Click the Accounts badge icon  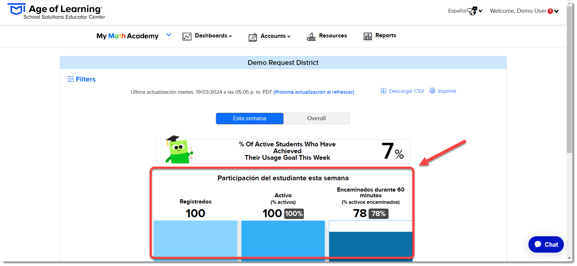(x=253, y=37)
